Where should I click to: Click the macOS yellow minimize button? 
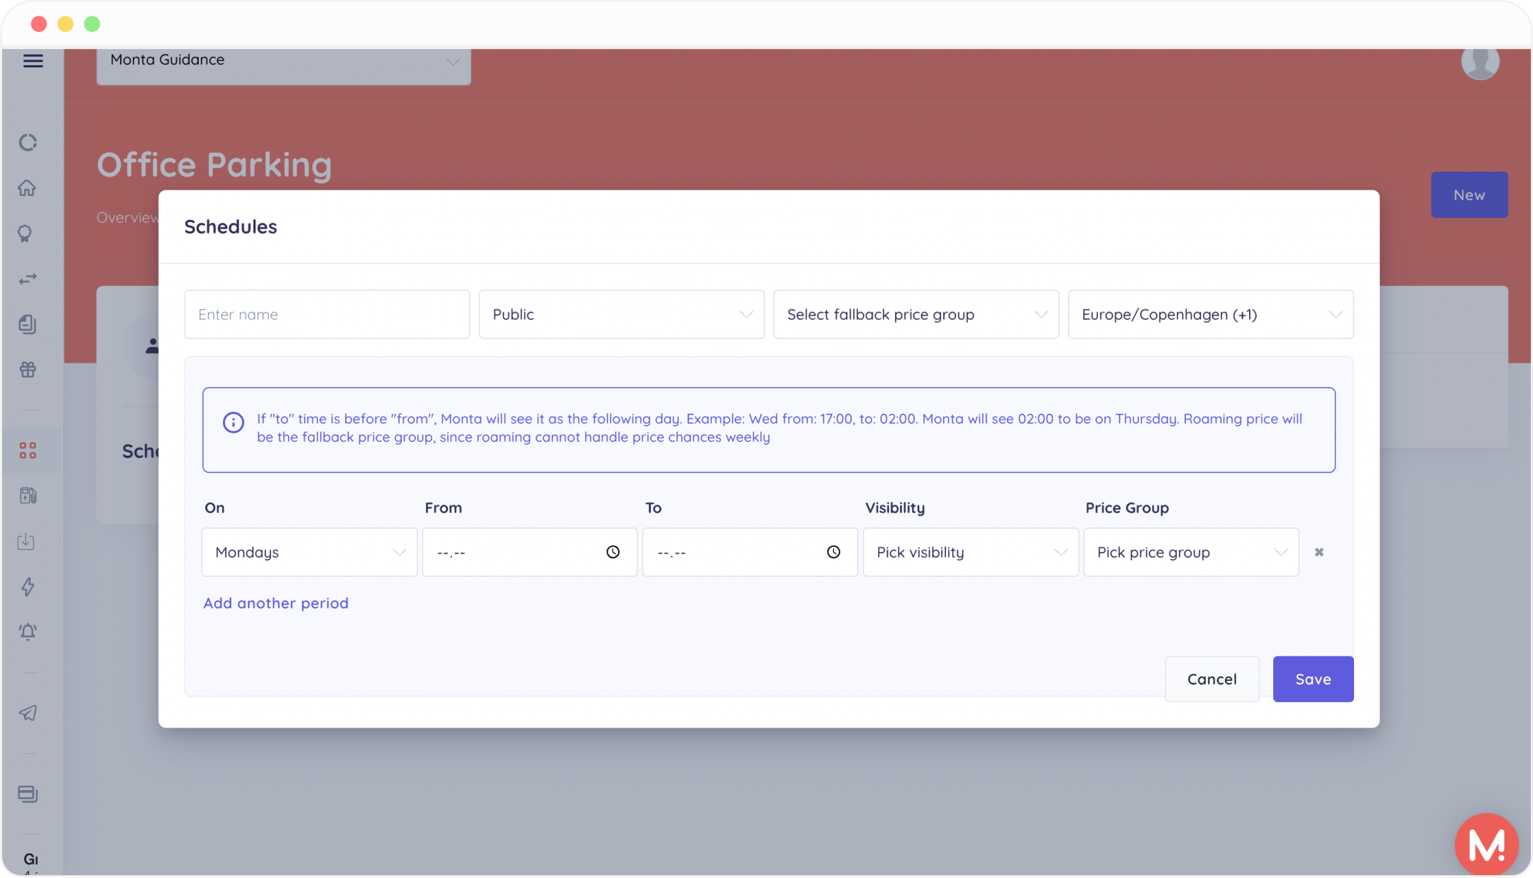pyautogui.click(x=65, y=24)
